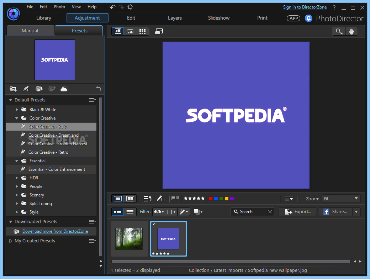This screenshot has height=279, width=370.
Task: Select the zoom magnifier tool
Action: coord(339,31)
